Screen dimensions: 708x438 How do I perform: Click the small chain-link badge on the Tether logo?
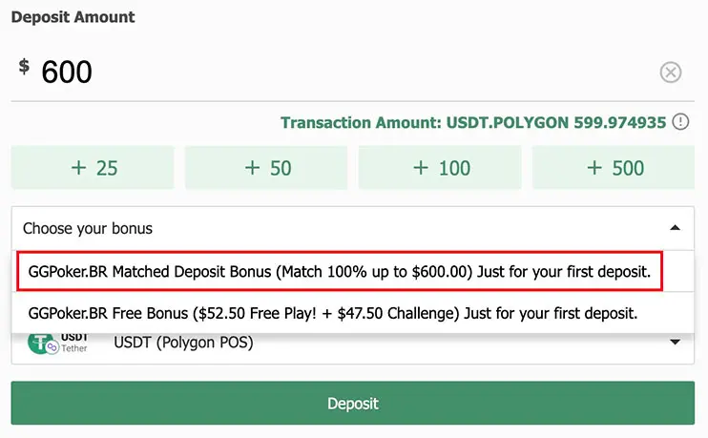(x=52, y=349)
